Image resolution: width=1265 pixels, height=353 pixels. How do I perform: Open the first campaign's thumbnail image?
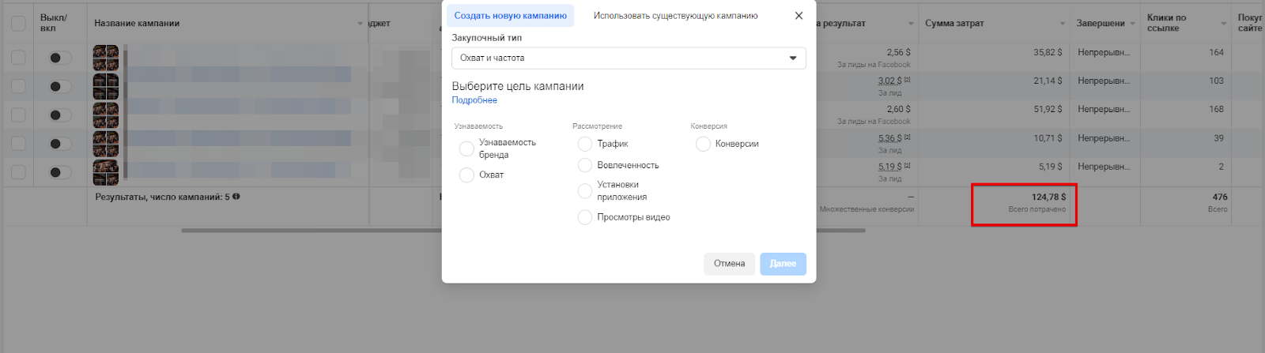[106, 58]
